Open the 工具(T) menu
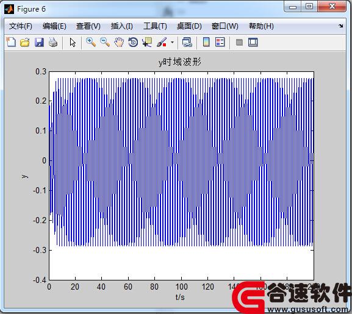 (x=155, y=26)
